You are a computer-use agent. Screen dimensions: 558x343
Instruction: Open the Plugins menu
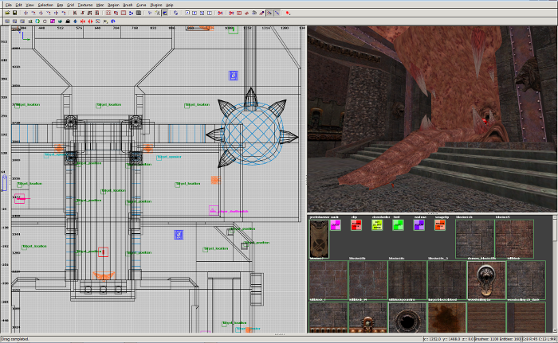(156, 5)
